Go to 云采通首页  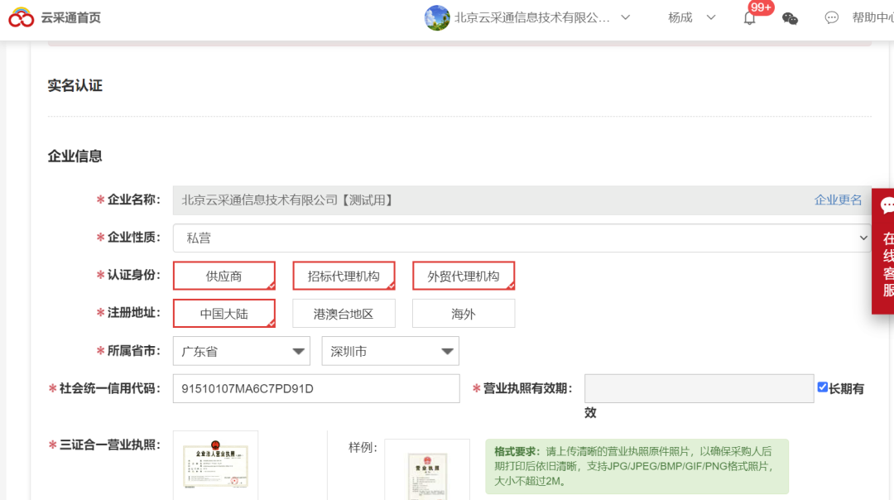pyautogui.click(x=71, y=17)
